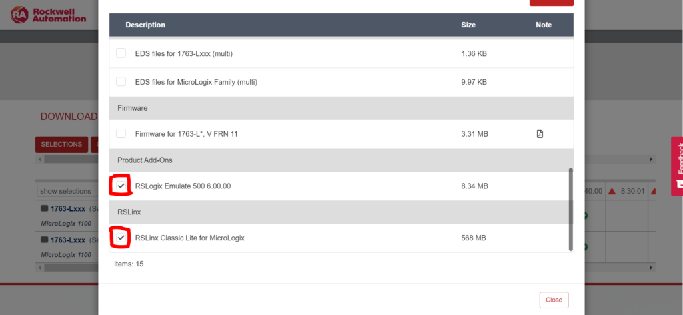Image resolution: width=683 pixels, height=315 pixels.
Task: Click the SELECTIONS button
Action: coord(61,145)
